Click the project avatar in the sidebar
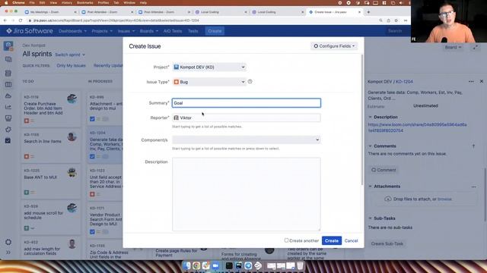 [8, 46]
